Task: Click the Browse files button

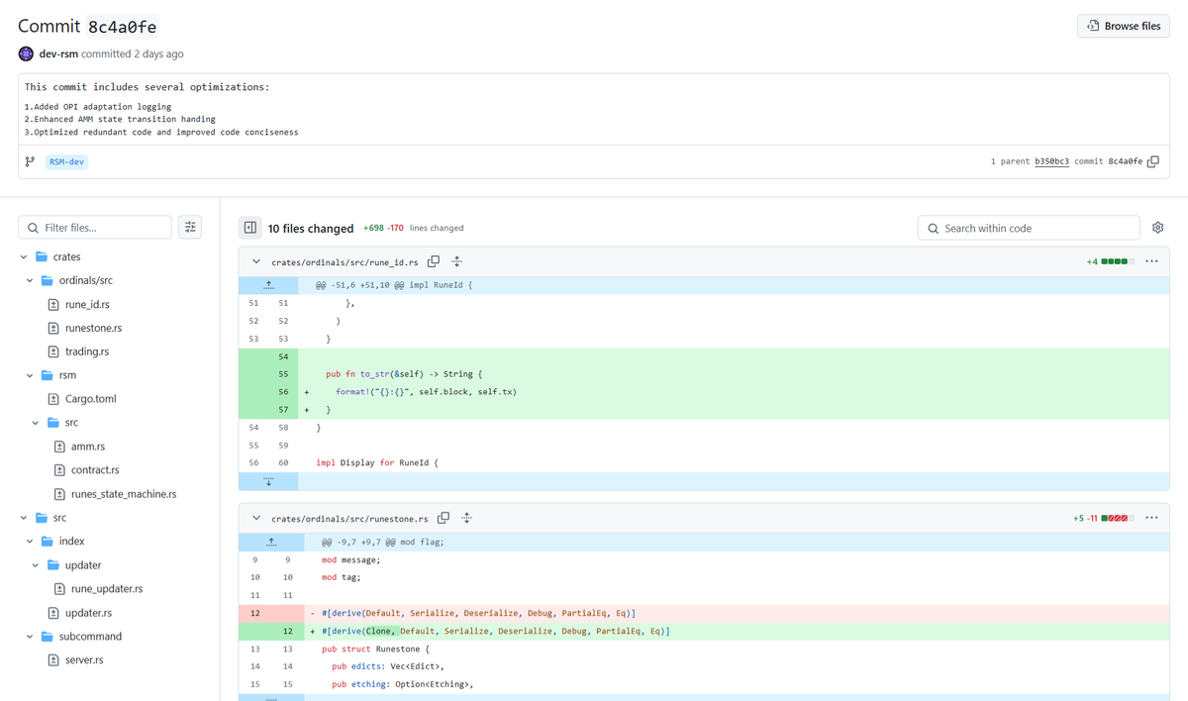Action: coord(1123,25)
